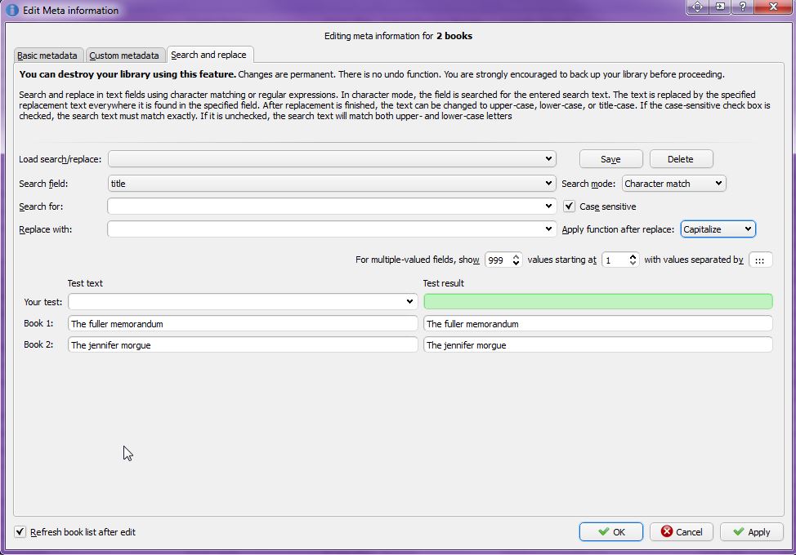This screenshot has width=796, height=555.
Task: Click the blue info icon in title bar
Action: click(12, 10)
